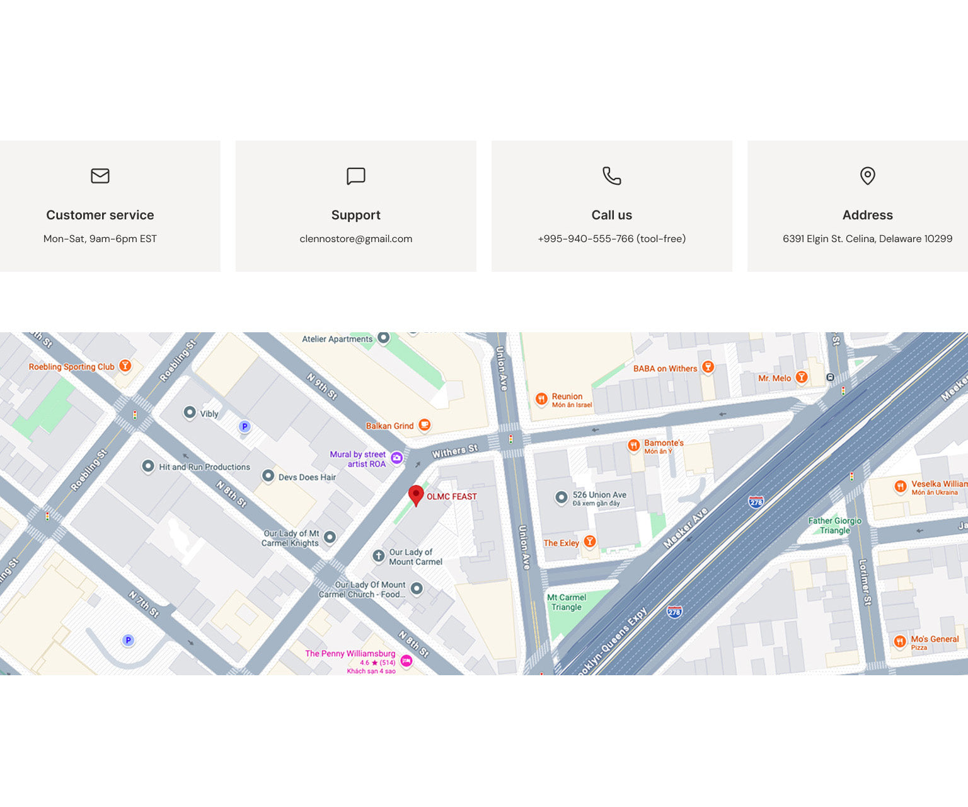The height and width of the screenshot is (807, 968).
Task: Click the location pin Address icon
Action: (867, 176)
